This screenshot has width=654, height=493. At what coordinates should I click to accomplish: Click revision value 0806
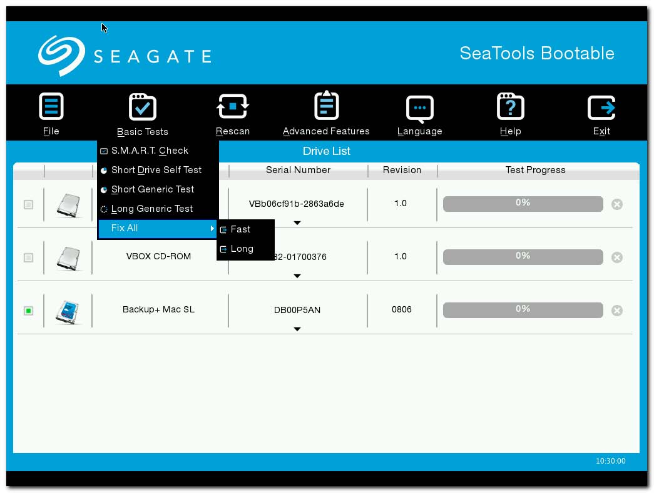click(402, 309)
